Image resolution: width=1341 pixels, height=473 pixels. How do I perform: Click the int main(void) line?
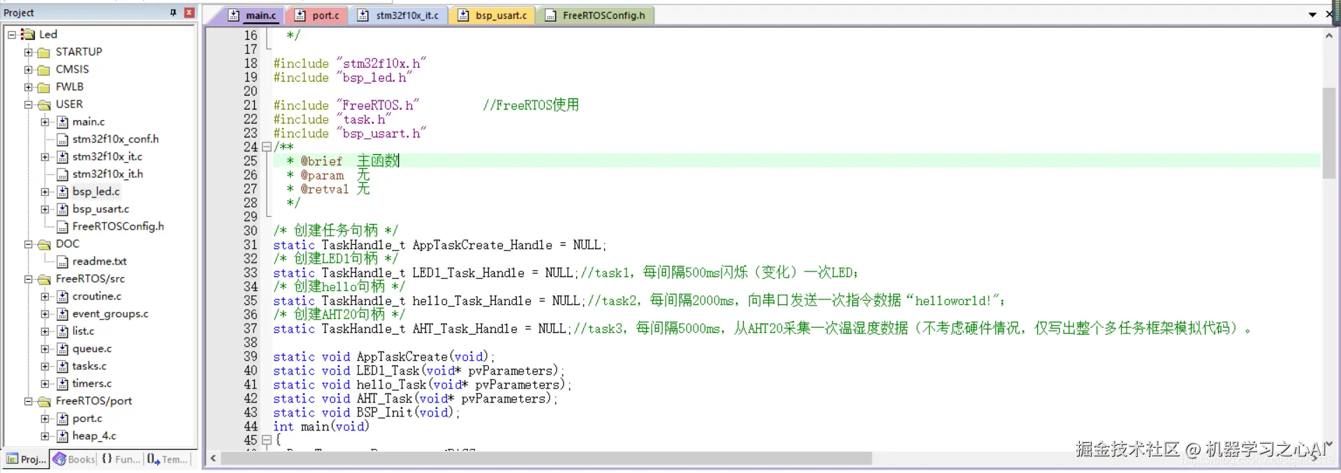(x=321, y=426)
